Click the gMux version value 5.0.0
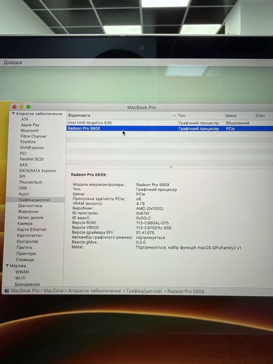 click(141, 242)
